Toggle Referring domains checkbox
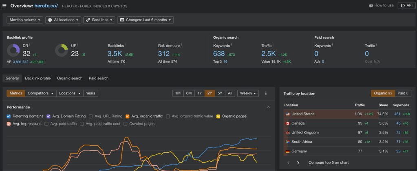The height and width of the screenshot is (171, 417). click(9, 116)
